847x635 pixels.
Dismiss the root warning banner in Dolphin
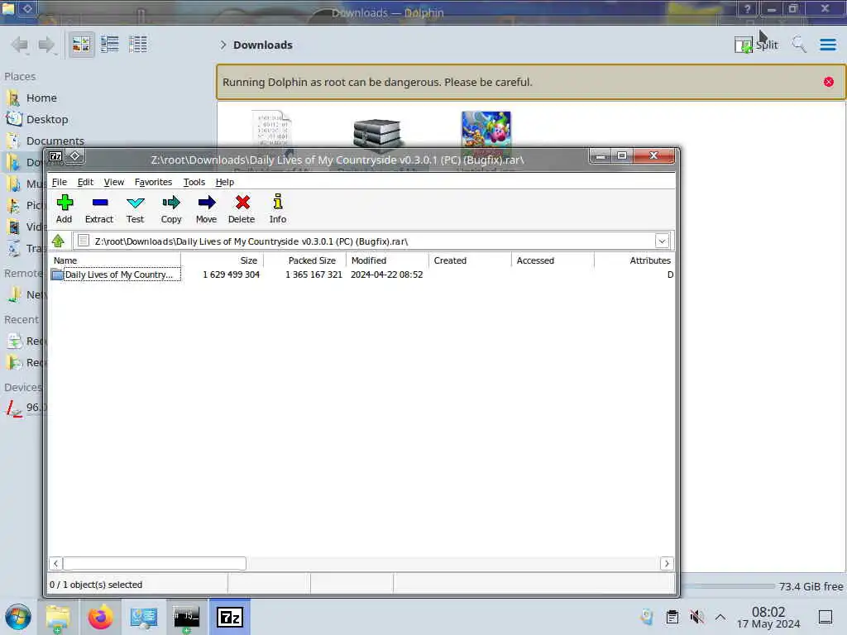coord(829,82)
